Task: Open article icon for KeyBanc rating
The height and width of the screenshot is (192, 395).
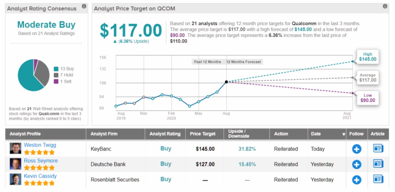Action: [378, 148]
